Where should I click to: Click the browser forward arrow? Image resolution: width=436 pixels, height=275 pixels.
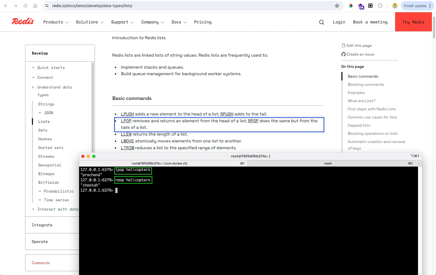[16, 6]
